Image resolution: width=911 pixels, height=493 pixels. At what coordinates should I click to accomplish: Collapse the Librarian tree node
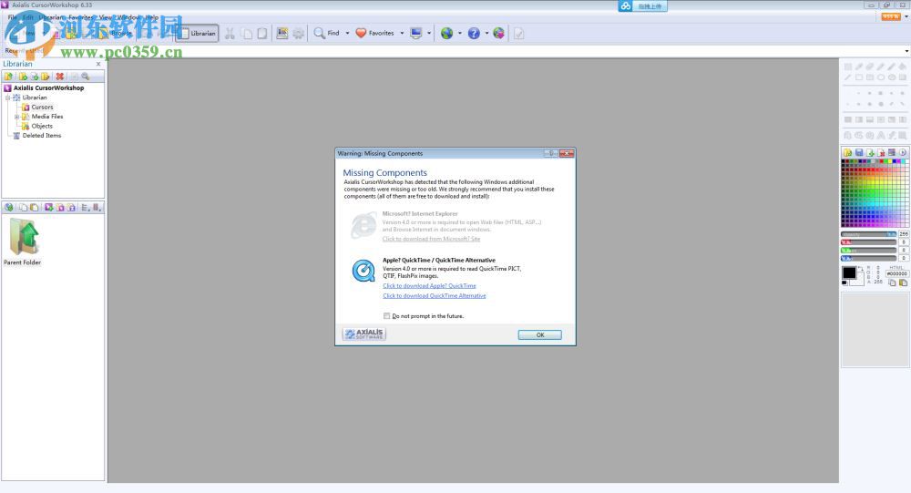pos(8,98)
